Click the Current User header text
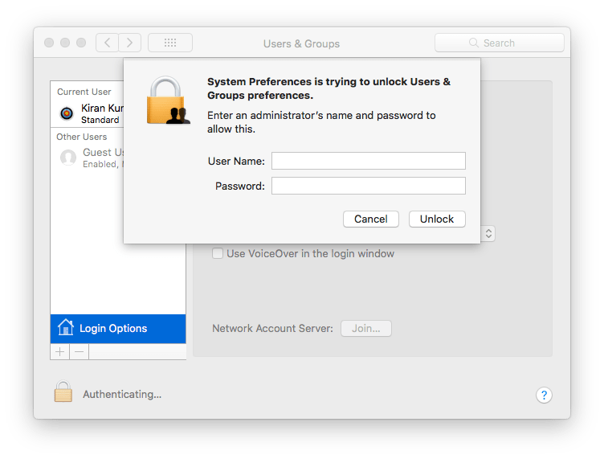Viewport: 604px width, 459px height. 84,92
